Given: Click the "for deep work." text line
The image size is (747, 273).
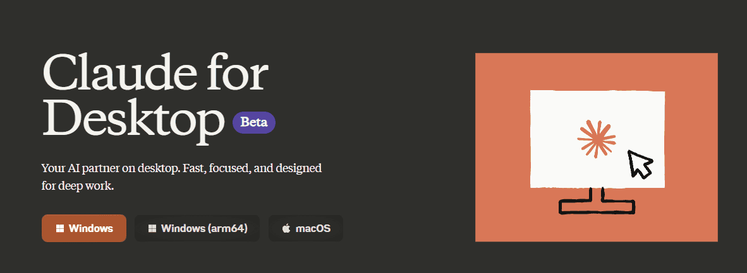Looking at the screenshot, I should click(77, 187).
